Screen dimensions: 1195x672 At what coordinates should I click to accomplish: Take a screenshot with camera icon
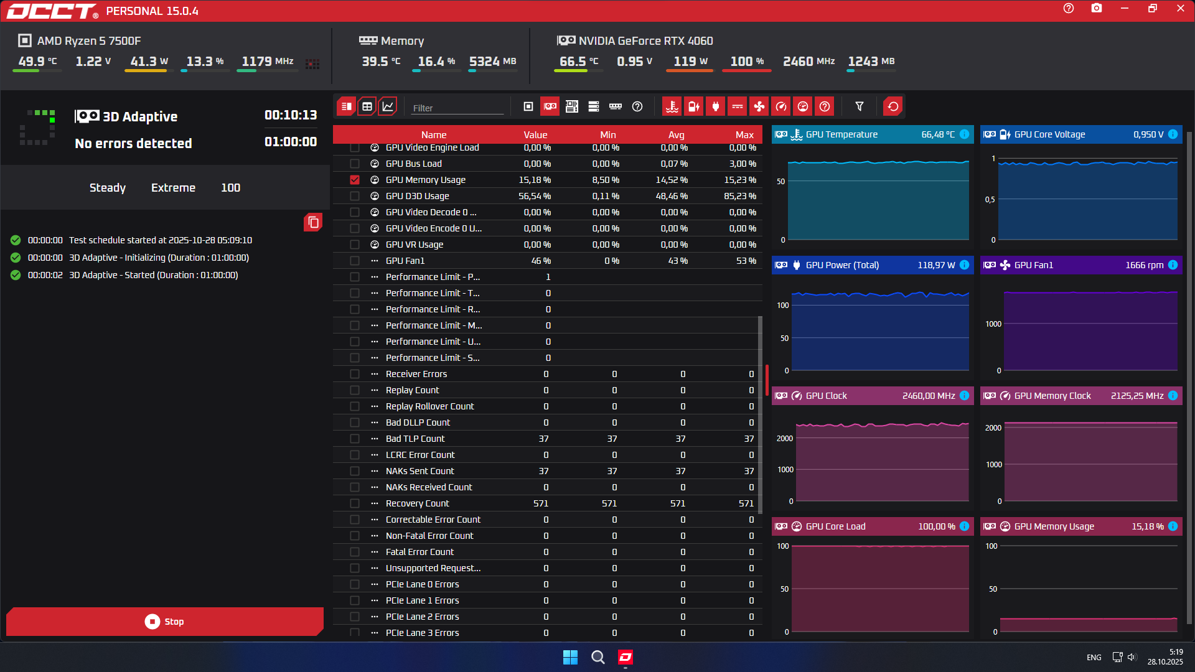pyautogui.click(x=1097, y=9)
